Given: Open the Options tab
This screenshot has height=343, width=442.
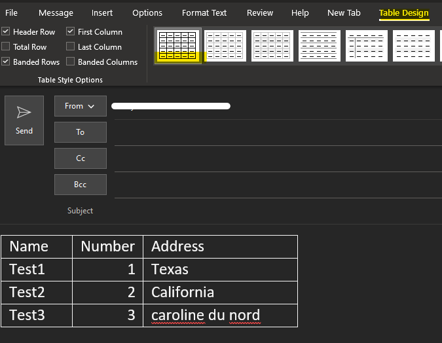Looking at the screenshot, I should coord(147,12).
